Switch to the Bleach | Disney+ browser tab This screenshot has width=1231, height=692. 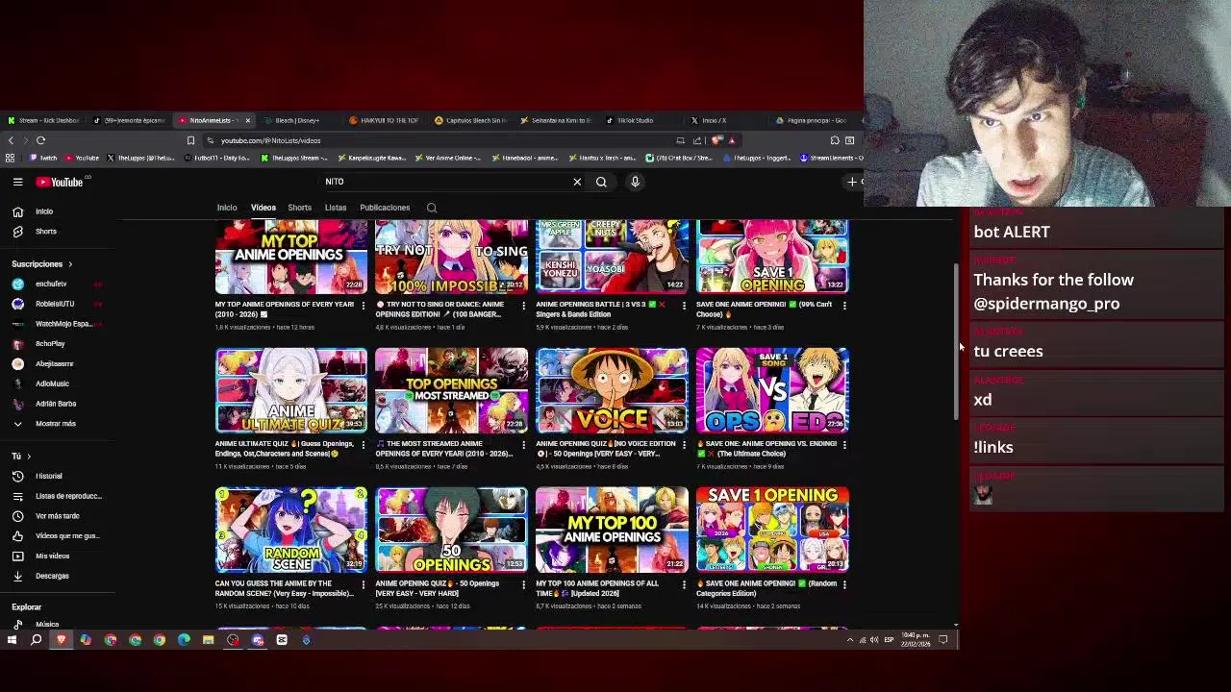point(298,120)
